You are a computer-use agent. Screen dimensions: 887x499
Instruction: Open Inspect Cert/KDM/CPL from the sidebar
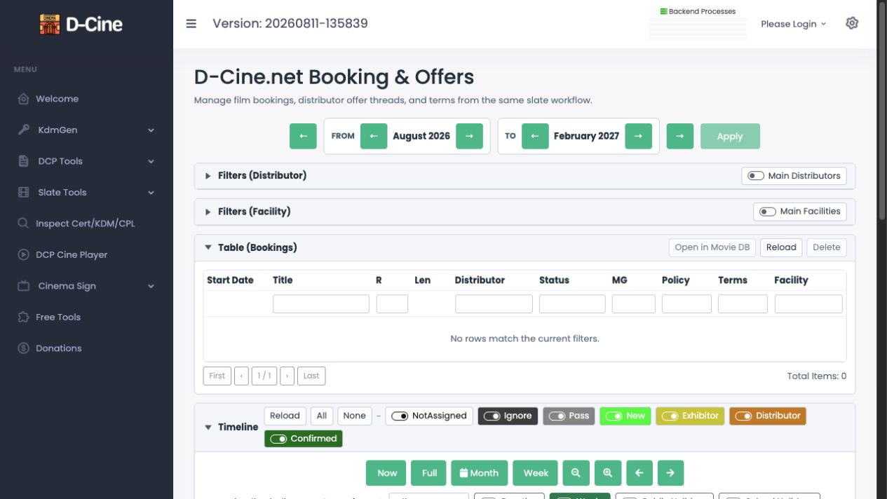point(86,224)
